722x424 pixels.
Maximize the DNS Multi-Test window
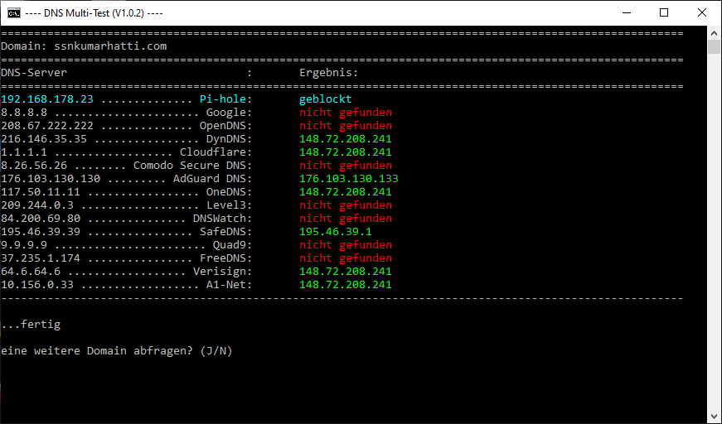pyautogui.click(x=663, y=12)
